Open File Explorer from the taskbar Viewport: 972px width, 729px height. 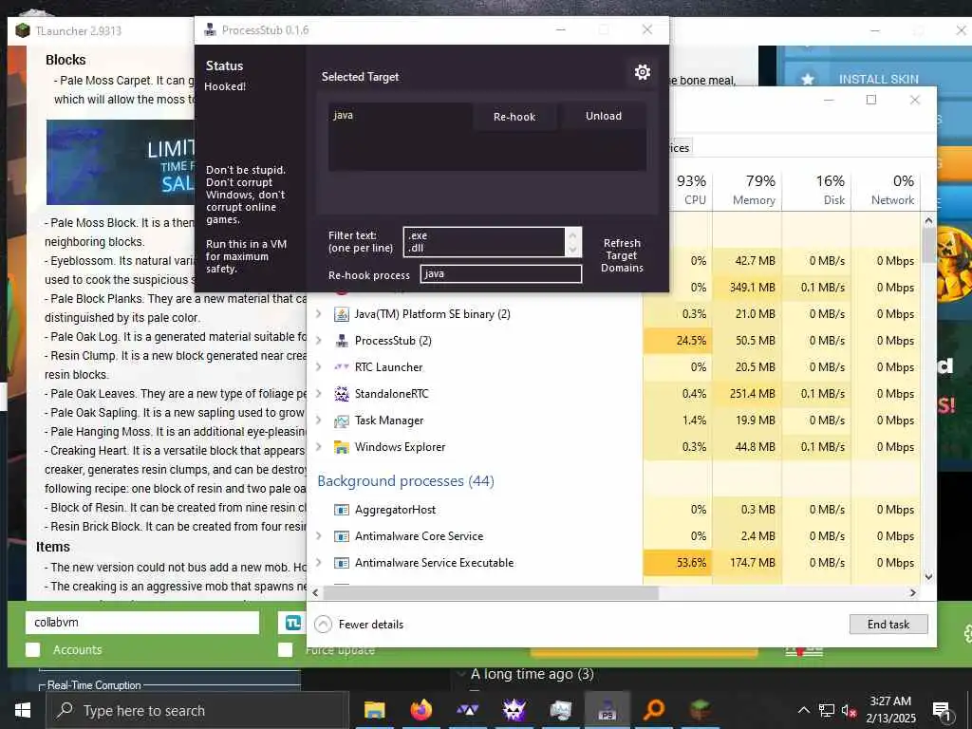coord(374,710)
